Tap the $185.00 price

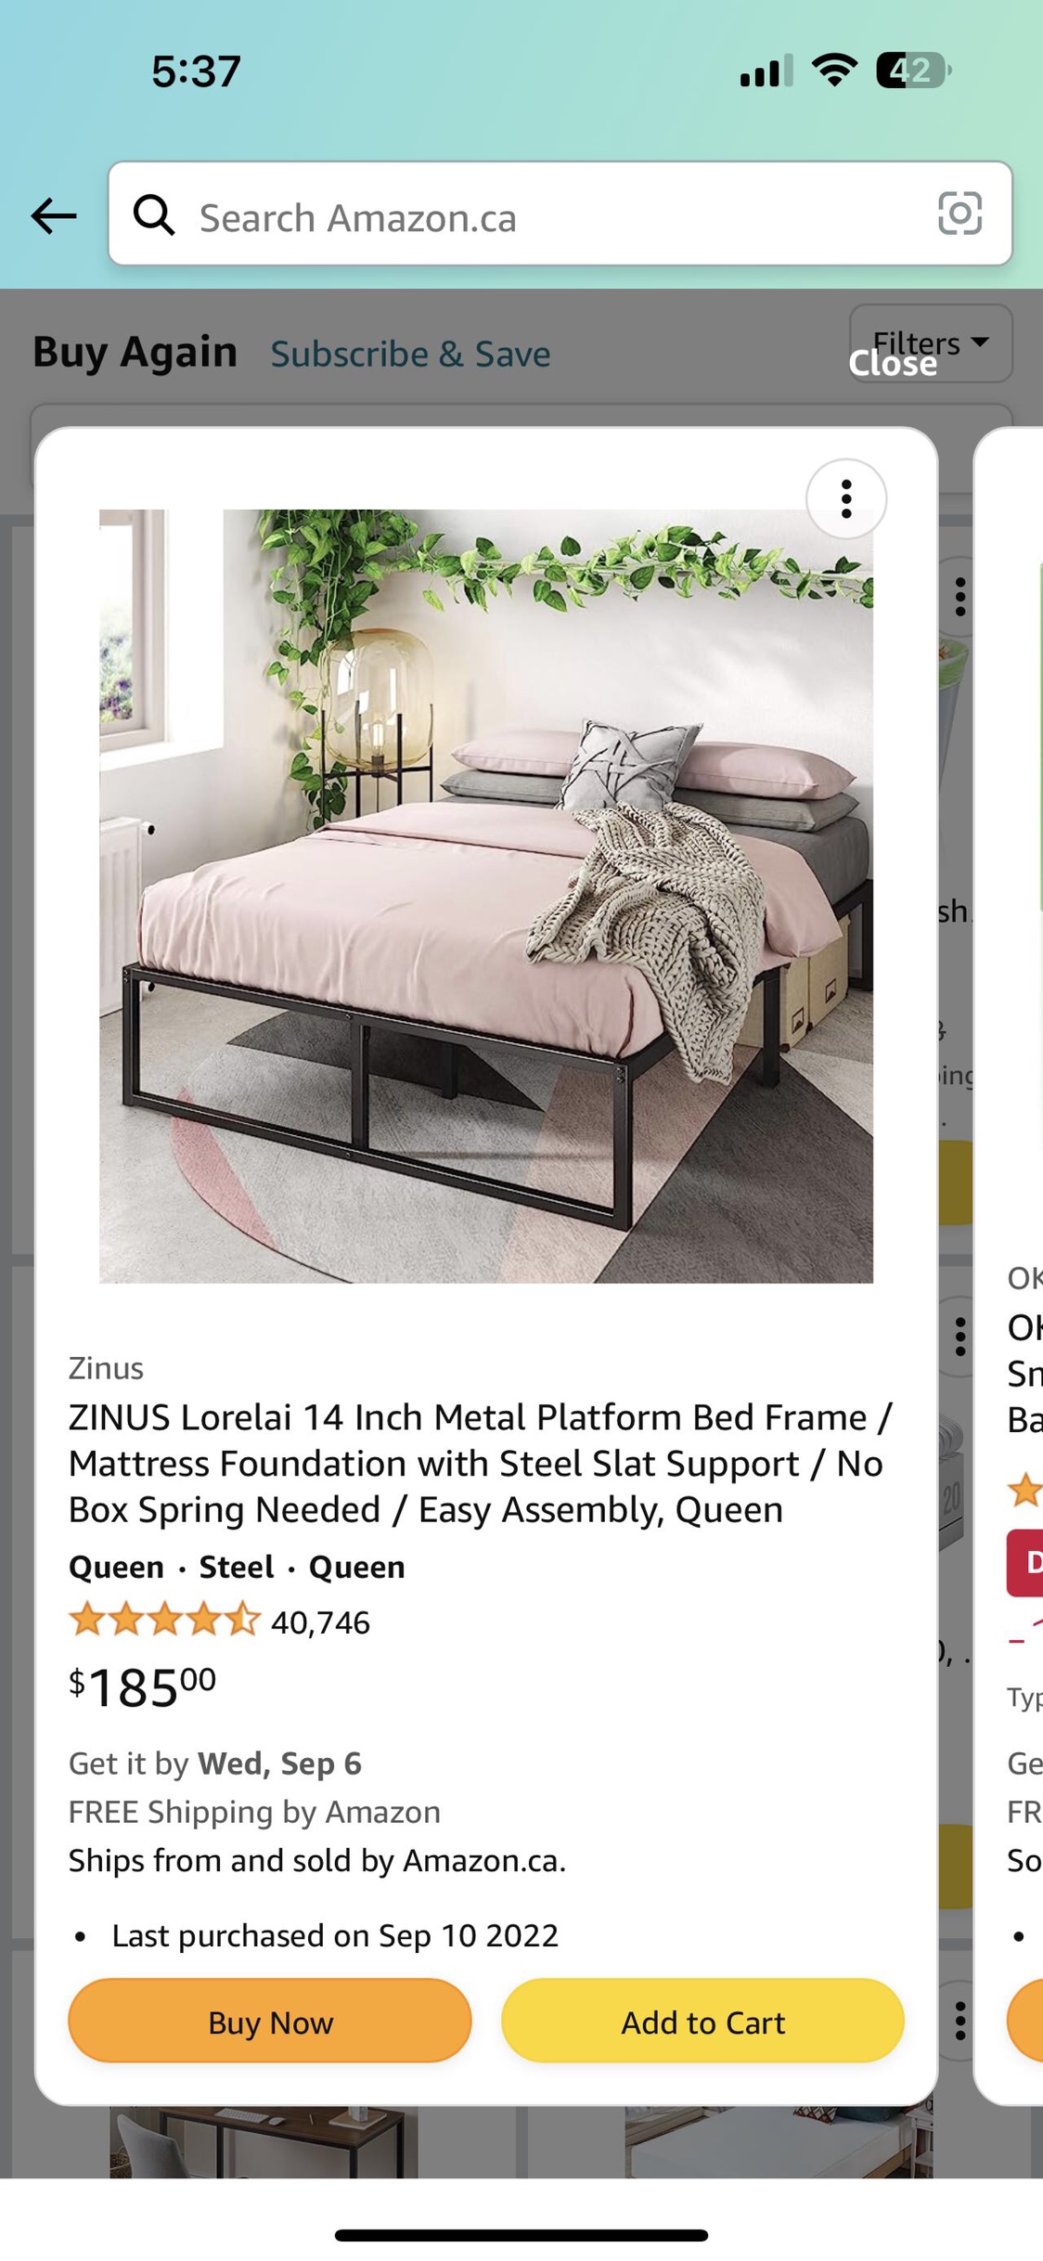pyautogui.click(x=142, y=1687)
